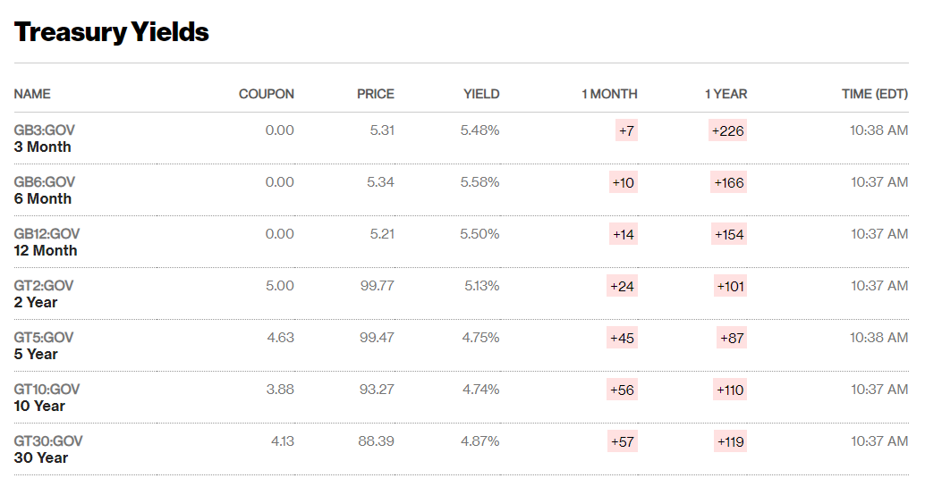925x495 pixels.
Task: Click the 5.58% yield value
Action: click(479, 182)
